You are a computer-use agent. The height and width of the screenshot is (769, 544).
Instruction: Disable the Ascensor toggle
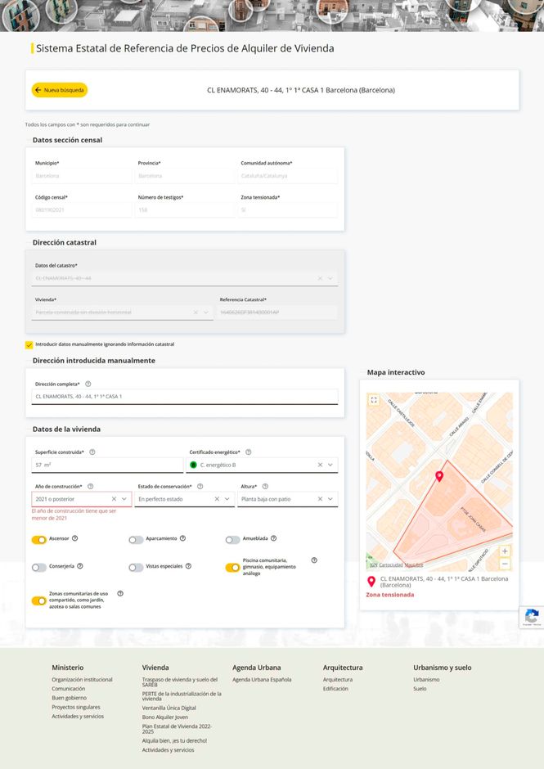pos(39,540)
